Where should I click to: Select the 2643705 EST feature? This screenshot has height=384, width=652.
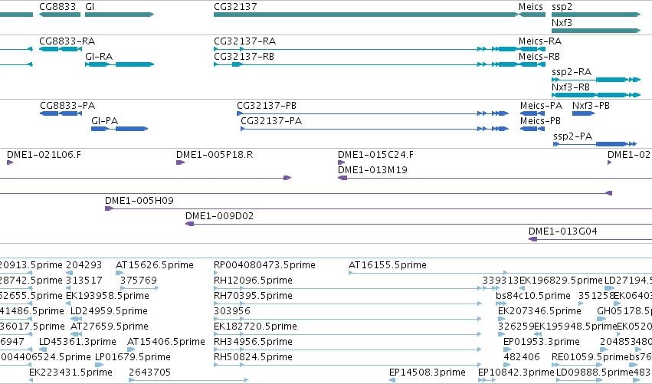pos(188,380)
